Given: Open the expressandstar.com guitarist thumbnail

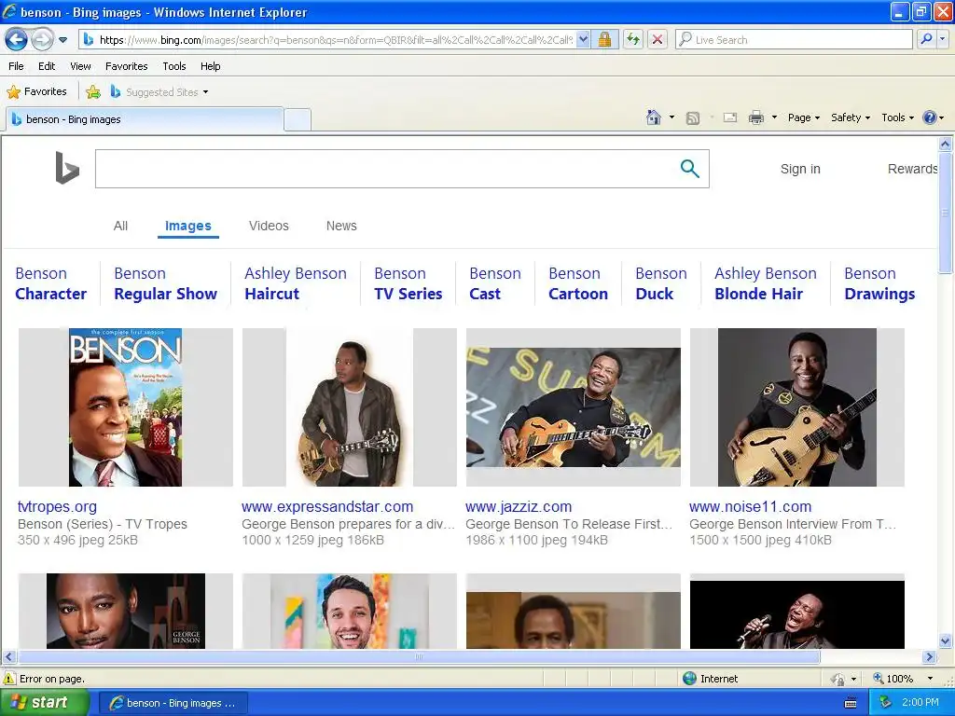Looking at the screenshot, I should (x=350, y=407).
